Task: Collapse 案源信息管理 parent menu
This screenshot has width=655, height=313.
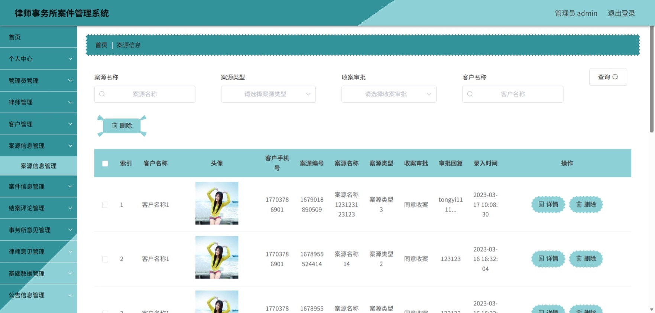Action: 39,146
